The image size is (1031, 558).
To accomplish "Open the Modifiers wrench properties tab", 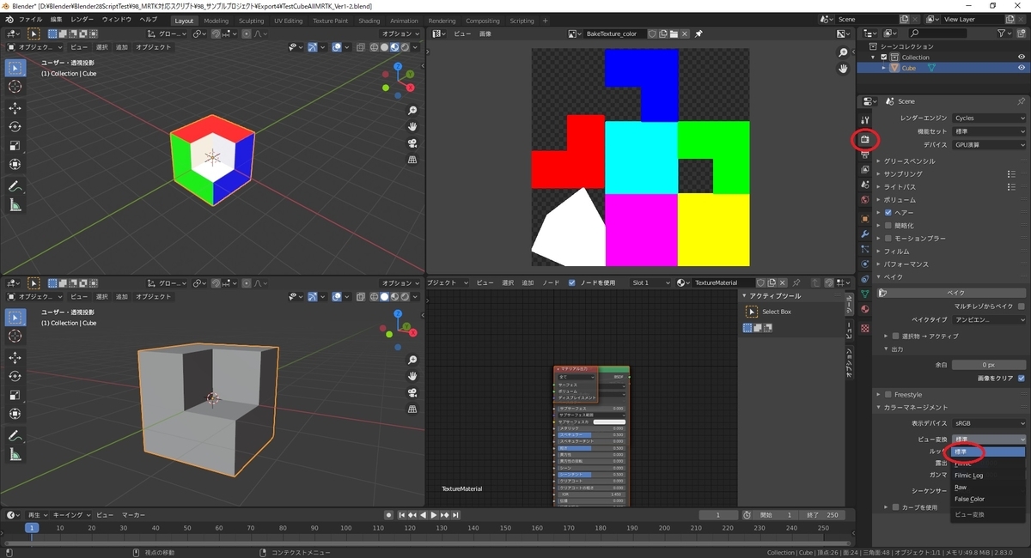I will coord(865,234).
